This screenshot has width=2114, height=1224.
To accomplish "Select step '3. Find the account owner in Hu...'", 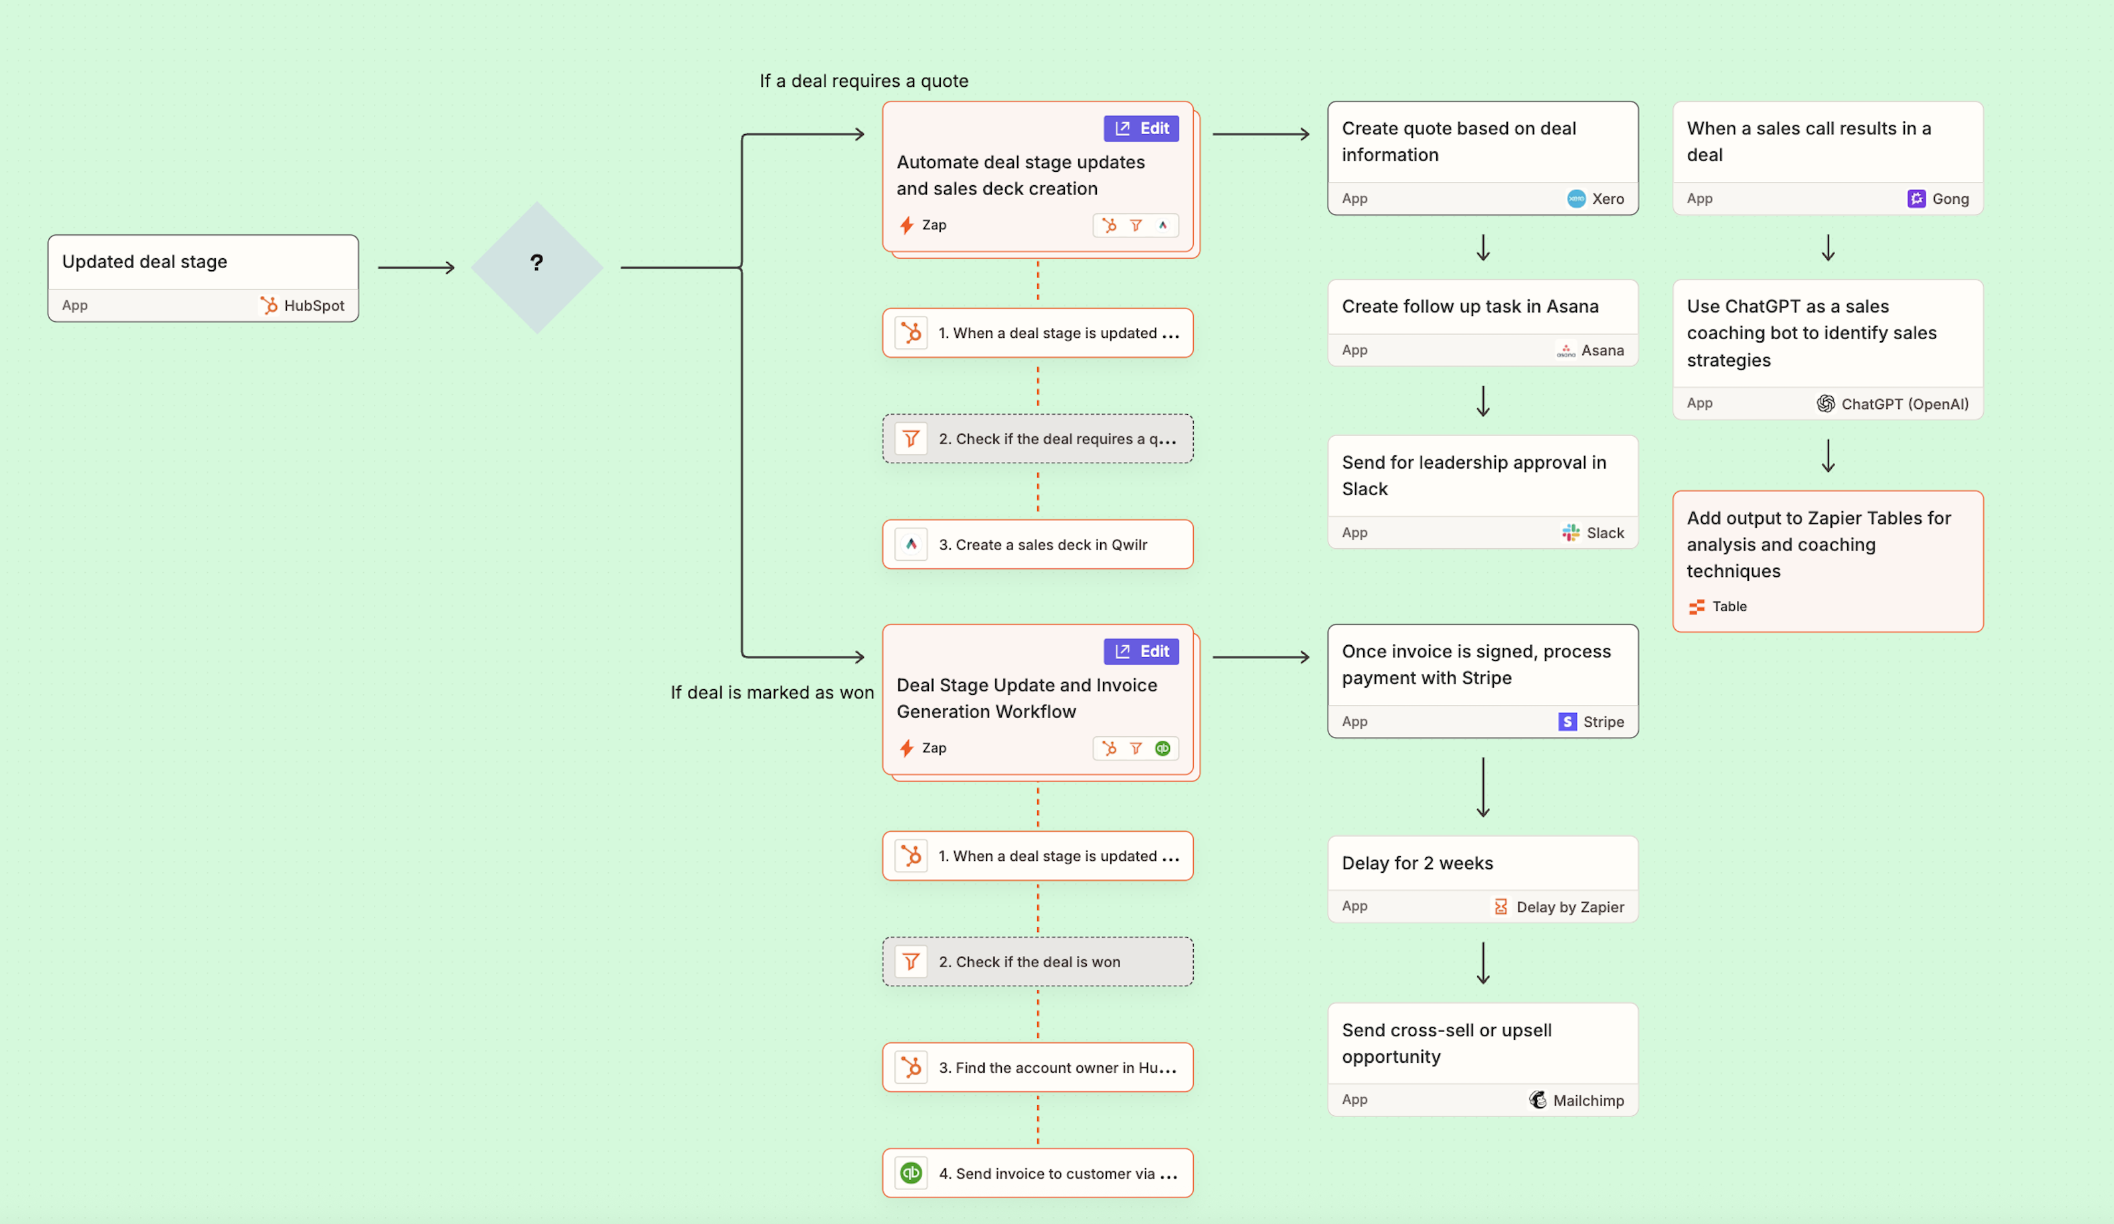I will 1038,1067.
